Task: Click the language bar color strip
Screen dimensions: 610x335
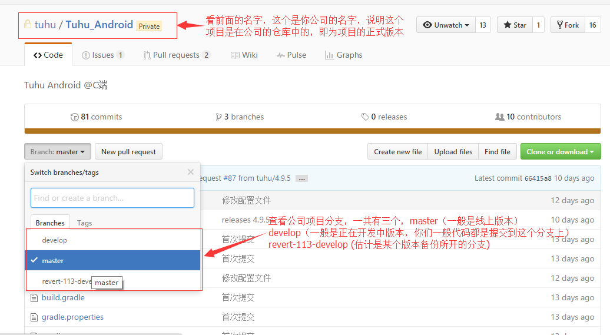Action: pyautogui.click(x=313, y=131)
